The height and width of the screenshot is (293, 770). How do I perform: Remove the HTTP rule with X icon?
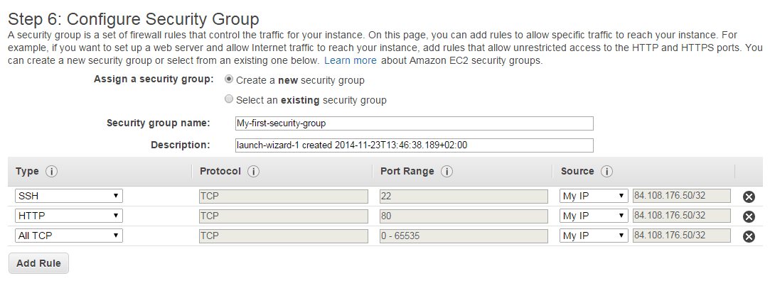click(x=749, y=216)
